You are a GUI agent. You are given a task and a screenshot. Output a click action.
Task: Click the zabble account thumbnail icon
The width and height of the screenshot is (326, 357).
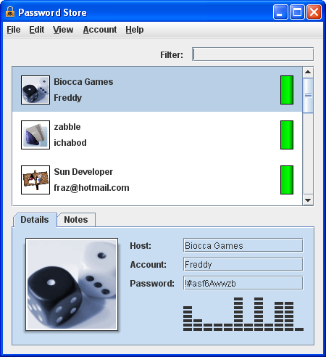coord(35,135)
